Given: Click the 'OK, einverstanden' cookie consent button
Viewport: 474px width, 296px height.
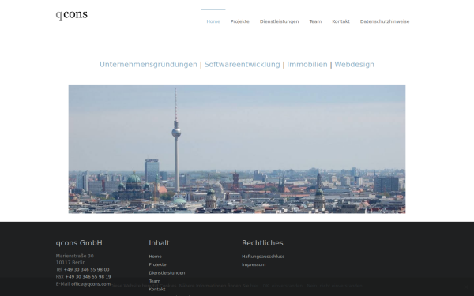Looking at the screenshot, I should (x=283, y=286).
